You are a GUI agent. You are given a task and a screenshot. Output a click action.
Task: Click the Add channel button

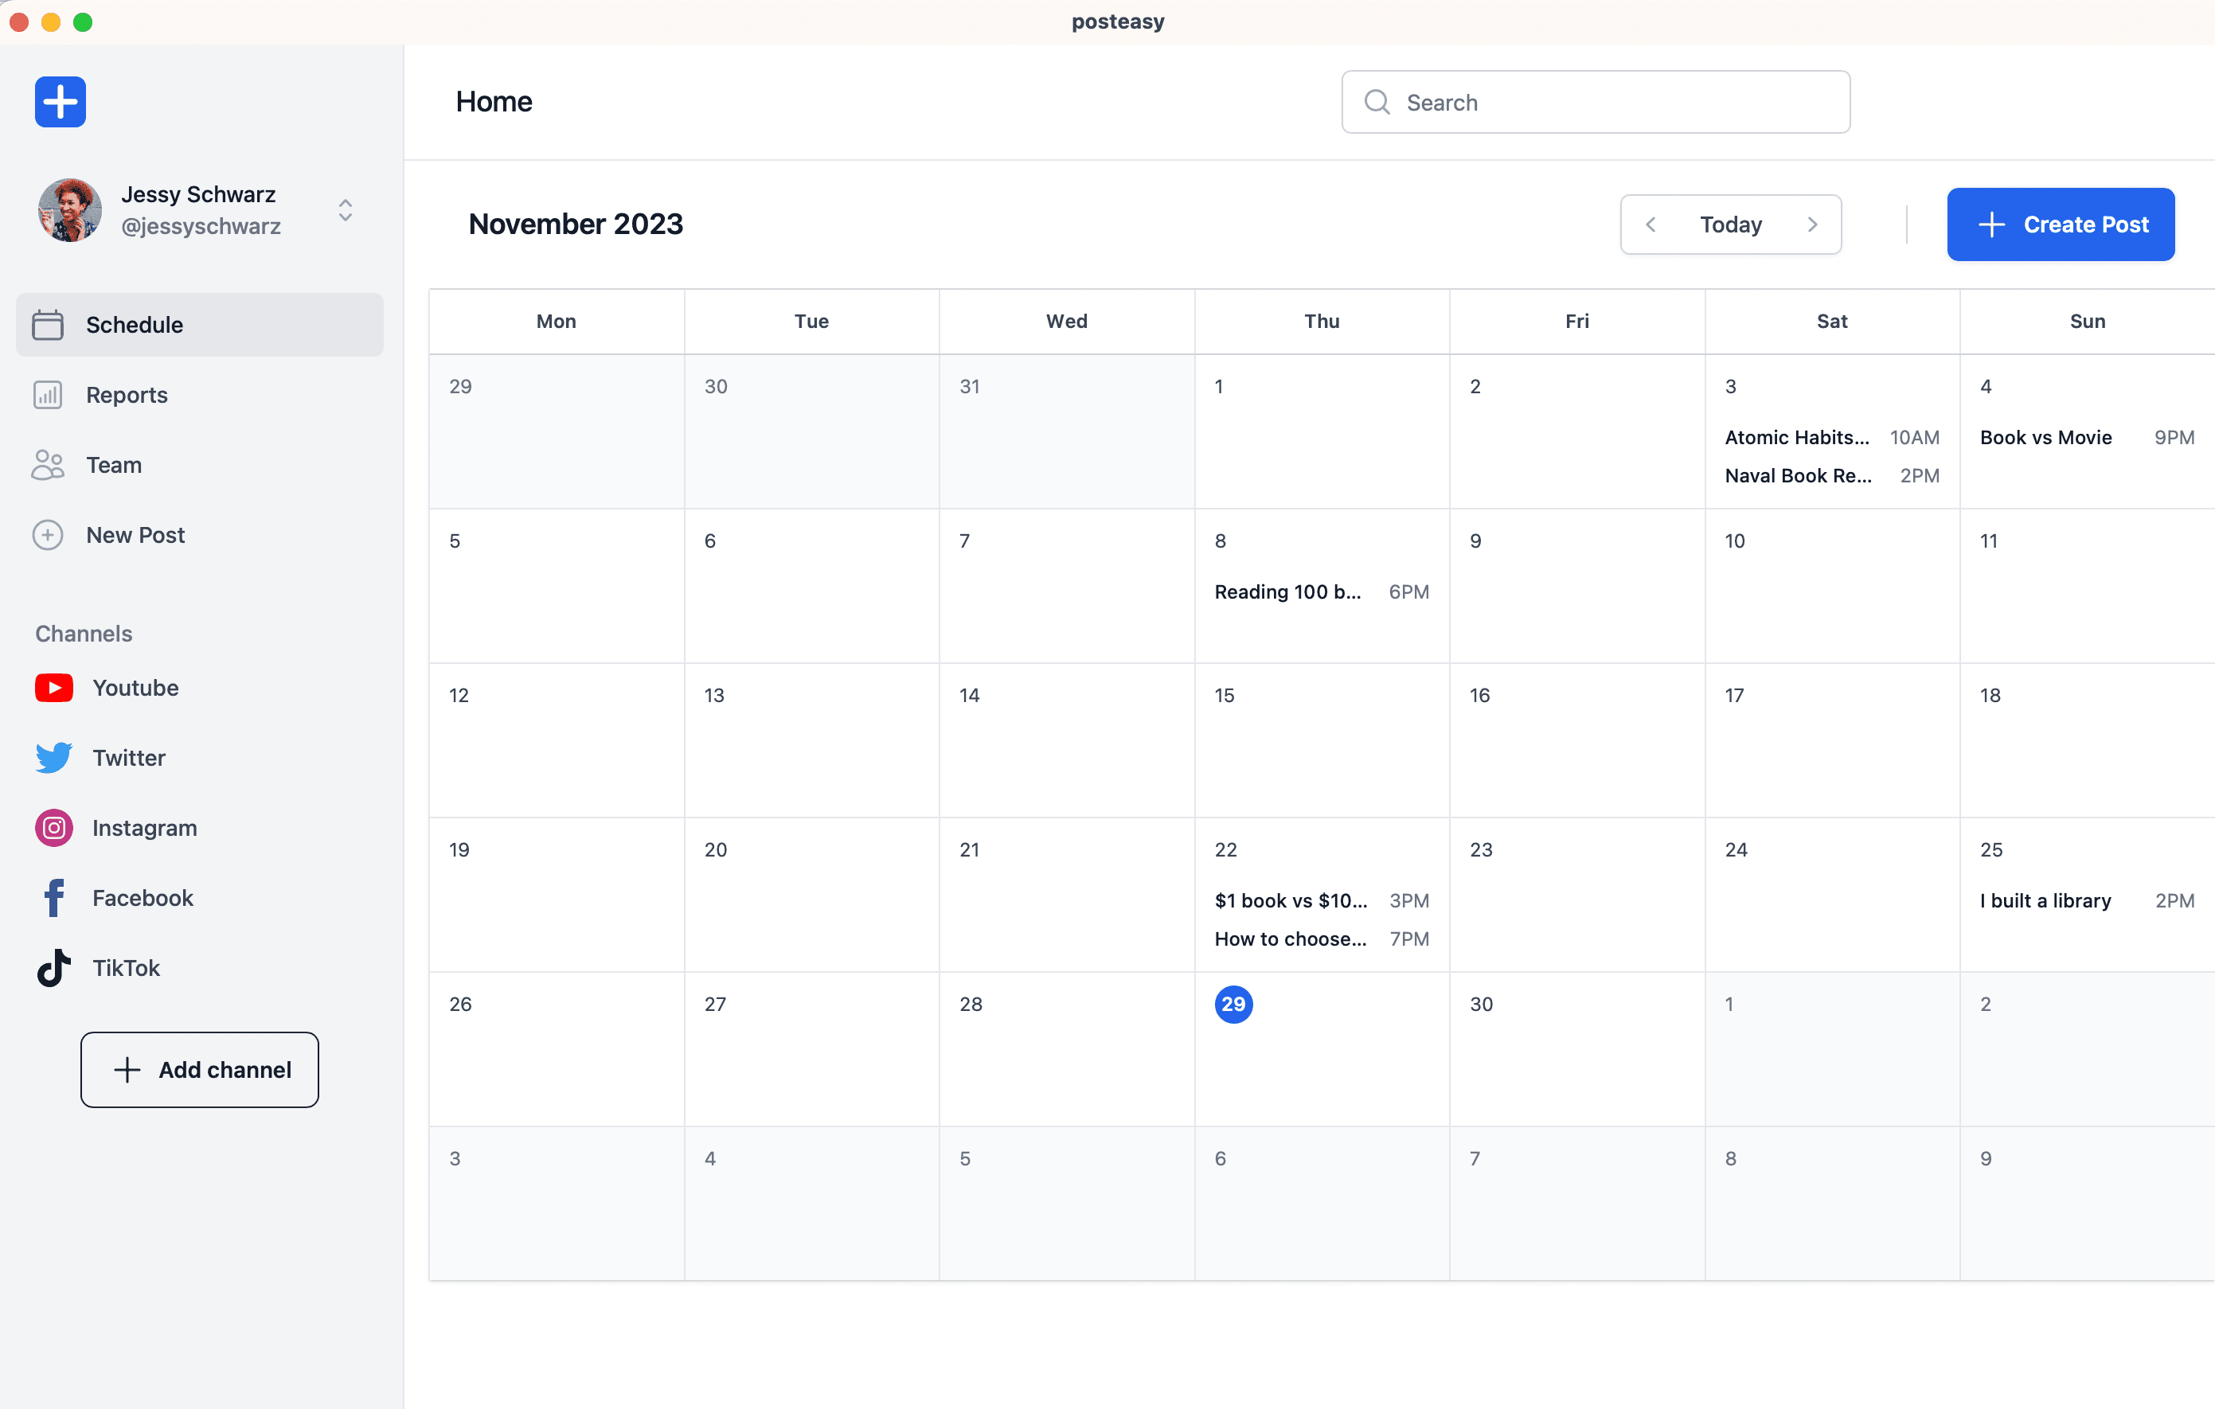tap(200, 1070)
